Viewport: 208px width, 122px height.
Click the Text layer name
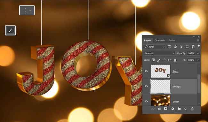pyautogui.click(x=175, y=71)
